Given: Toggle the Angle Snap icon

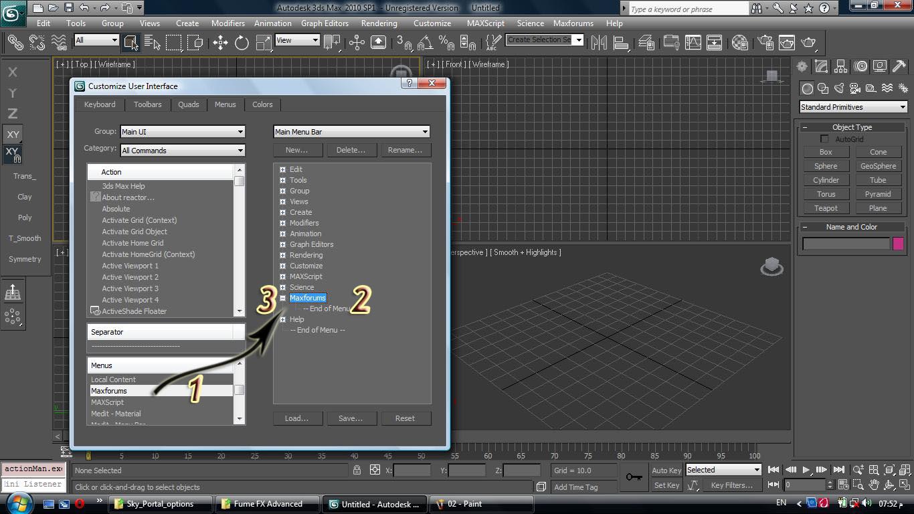Looking at the screenshot, I should [425, 43].
